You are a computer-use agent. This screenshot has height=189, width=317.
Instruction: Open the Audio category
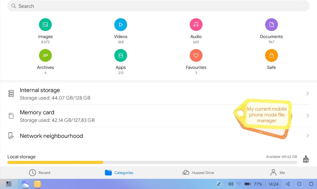tap(196, 25)
